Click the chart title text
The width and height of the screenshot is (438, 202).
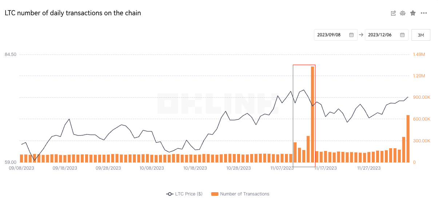point(73,13)
